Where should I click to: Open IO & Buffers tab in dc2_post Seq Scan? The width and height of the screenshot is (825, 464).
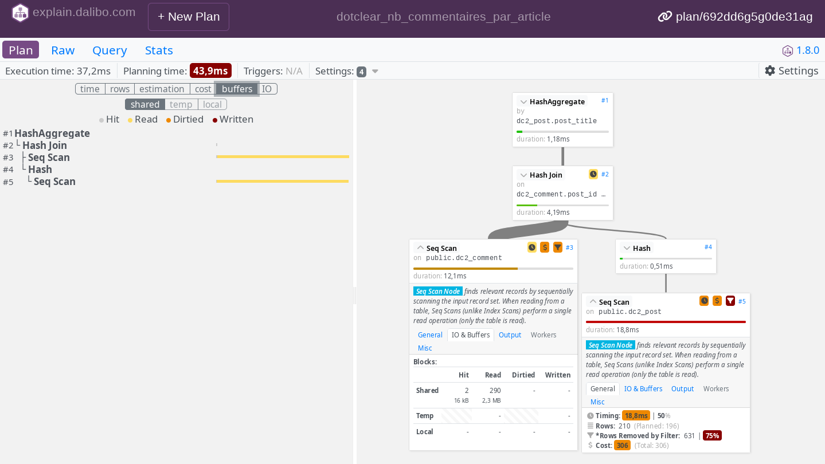[x=643, y=389]
